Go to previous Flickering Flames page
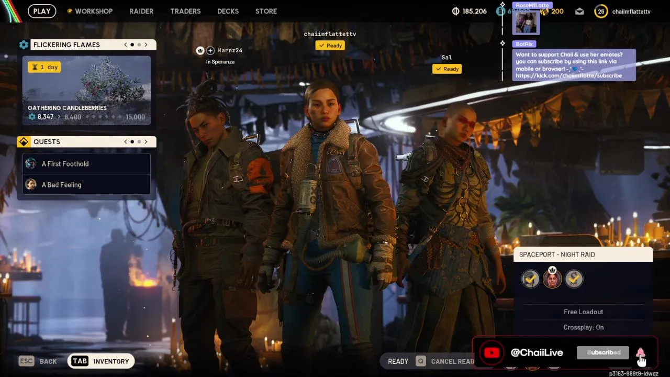 [126, 45]
